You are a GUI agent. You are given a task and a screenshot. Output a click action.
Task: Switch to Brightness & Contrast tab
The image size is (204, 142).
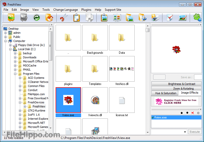coord(176,84)
